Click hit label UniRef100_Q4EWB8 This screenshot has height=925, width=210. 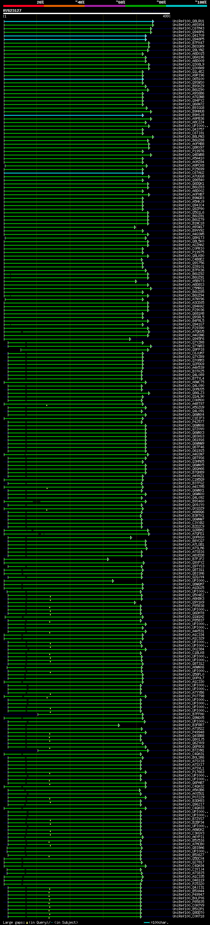(x=188, y=155)
